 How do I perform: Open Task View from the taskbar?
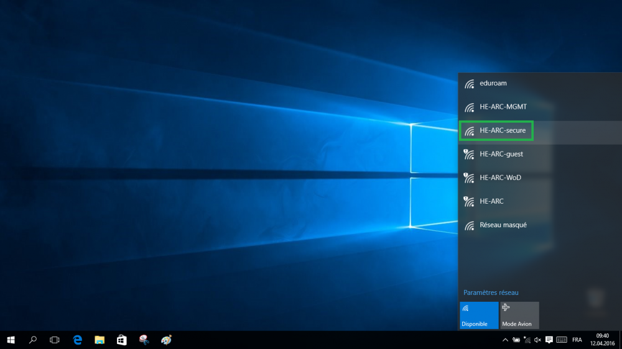tap(55, 340)
